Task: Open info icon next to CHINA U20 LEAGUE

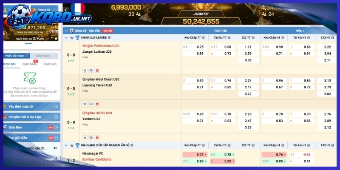Action: click(109, 37)
